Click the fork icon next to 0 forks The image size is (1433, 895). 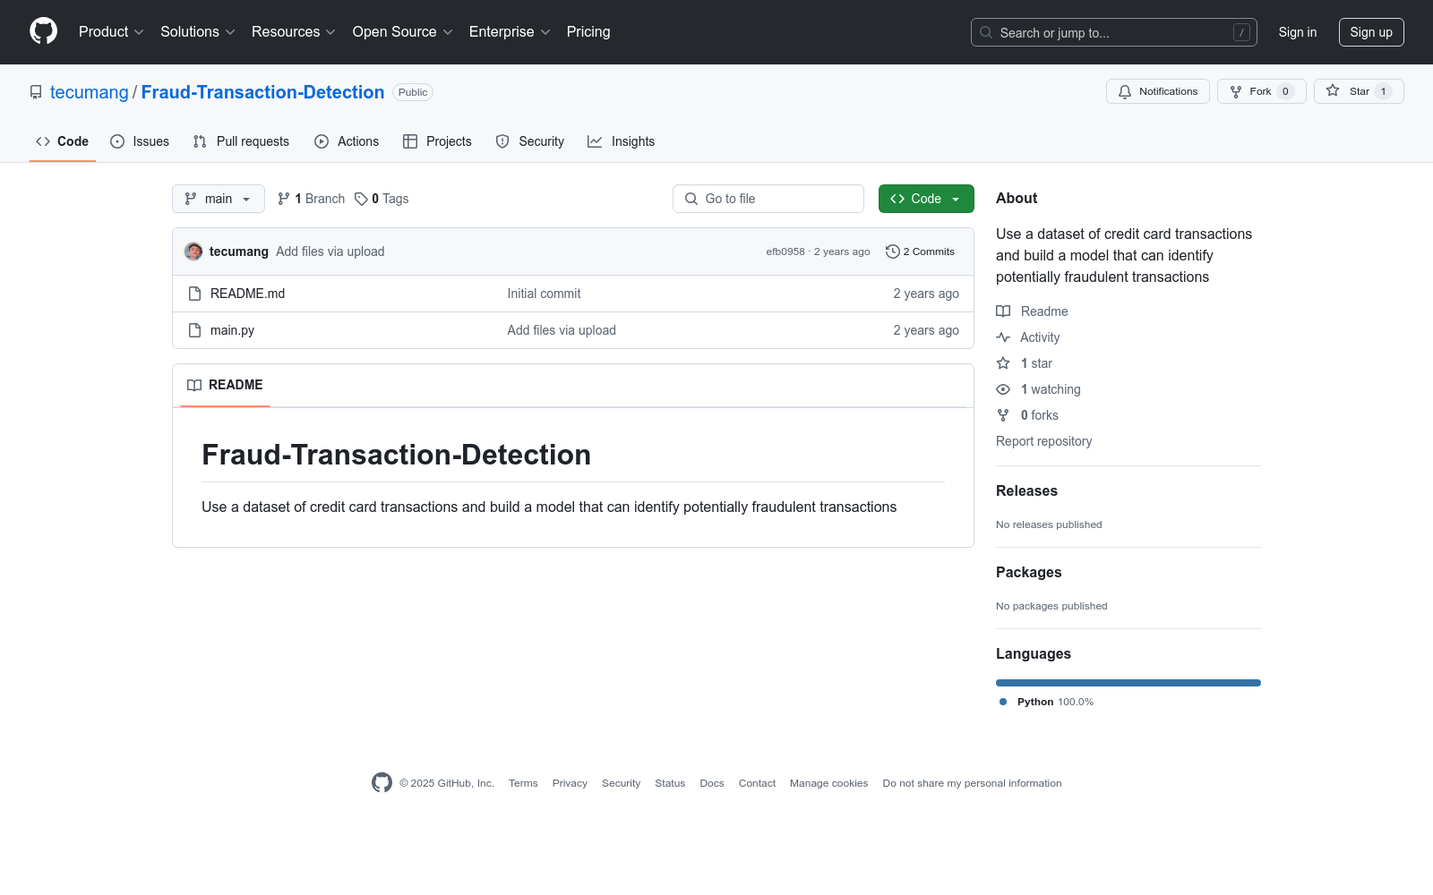pyautogui.click(x=1003, y=415)
